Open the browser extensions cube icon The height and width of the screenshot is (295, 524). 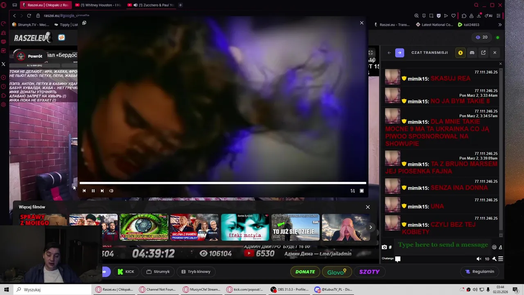464,16
